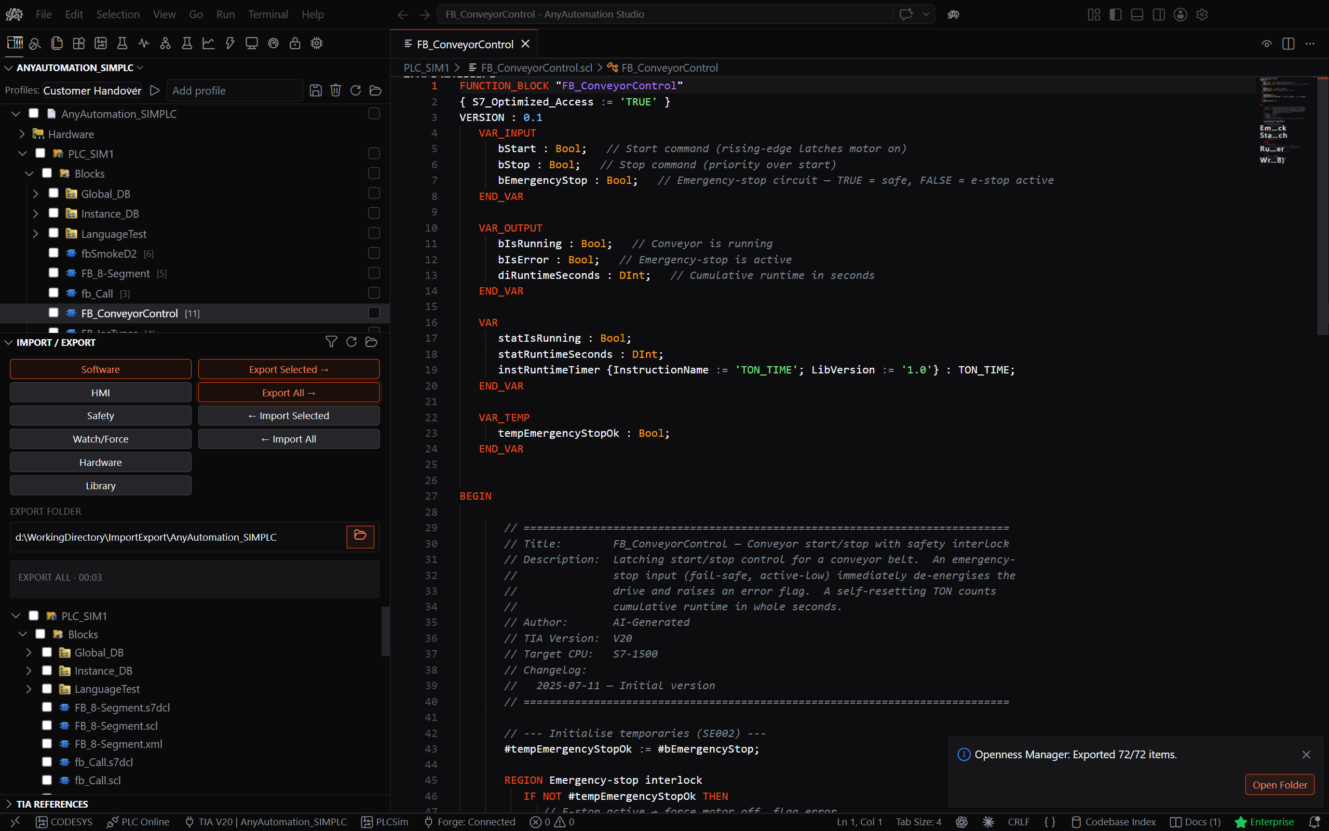Refresh the Import/Export panel

pyautogui.click(x=351, y=342)
